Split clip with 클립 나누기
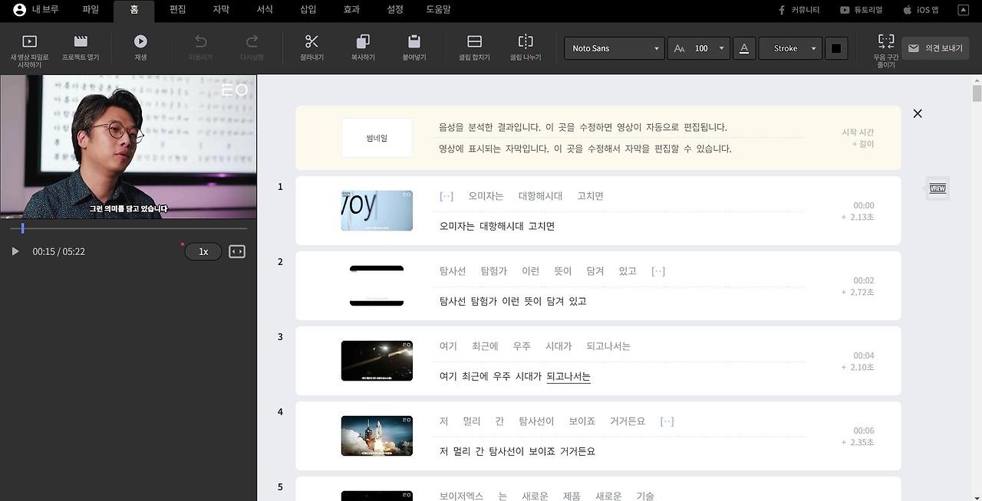 [526, 41]
